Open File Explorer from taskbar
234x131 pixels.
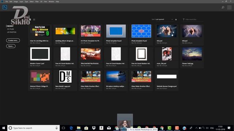point(79,128)
